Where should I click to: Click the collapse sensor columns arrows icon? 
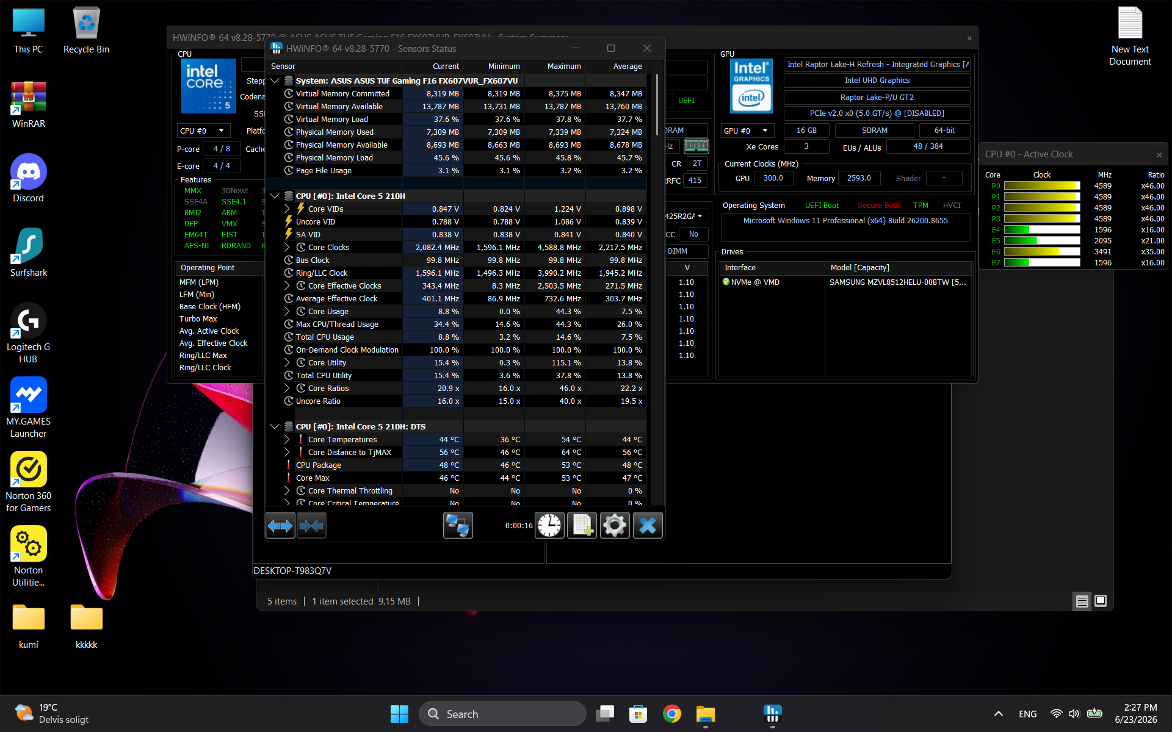(311, 525)
